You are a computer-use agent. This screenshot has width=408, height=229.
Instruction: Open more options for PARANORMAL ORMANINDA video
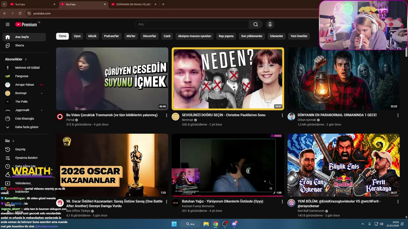tap(398, 115)
